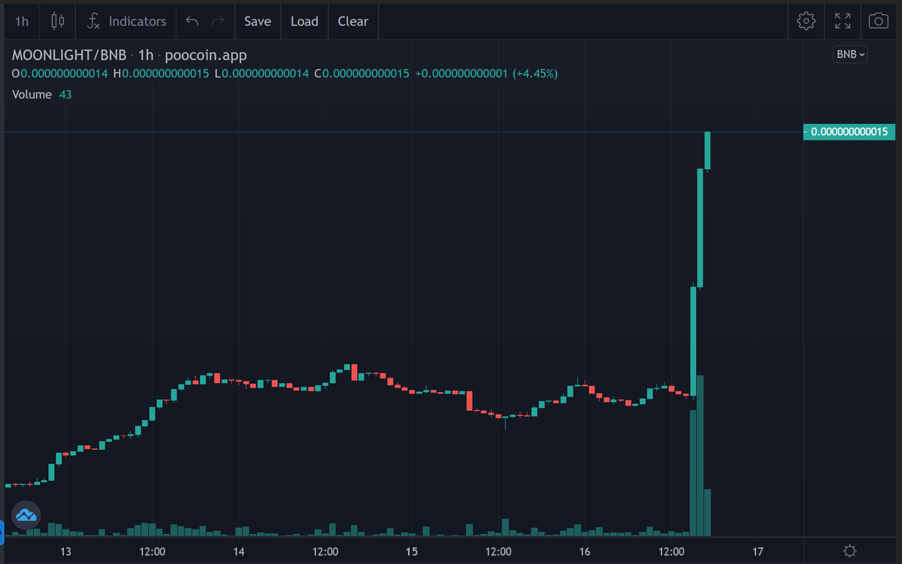Click the tallest green volume bar
Screen dimensions: 902x564
pyautogui.click(x=700, y=455)
